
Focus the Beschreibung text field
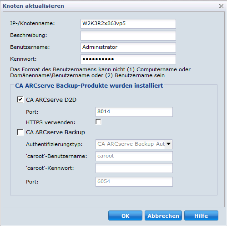point(128,36)
